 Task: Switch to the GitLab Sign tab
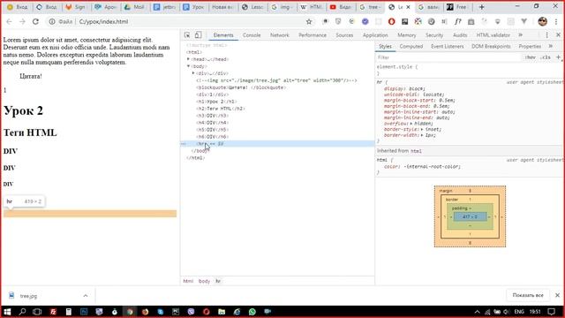[76, 7]
